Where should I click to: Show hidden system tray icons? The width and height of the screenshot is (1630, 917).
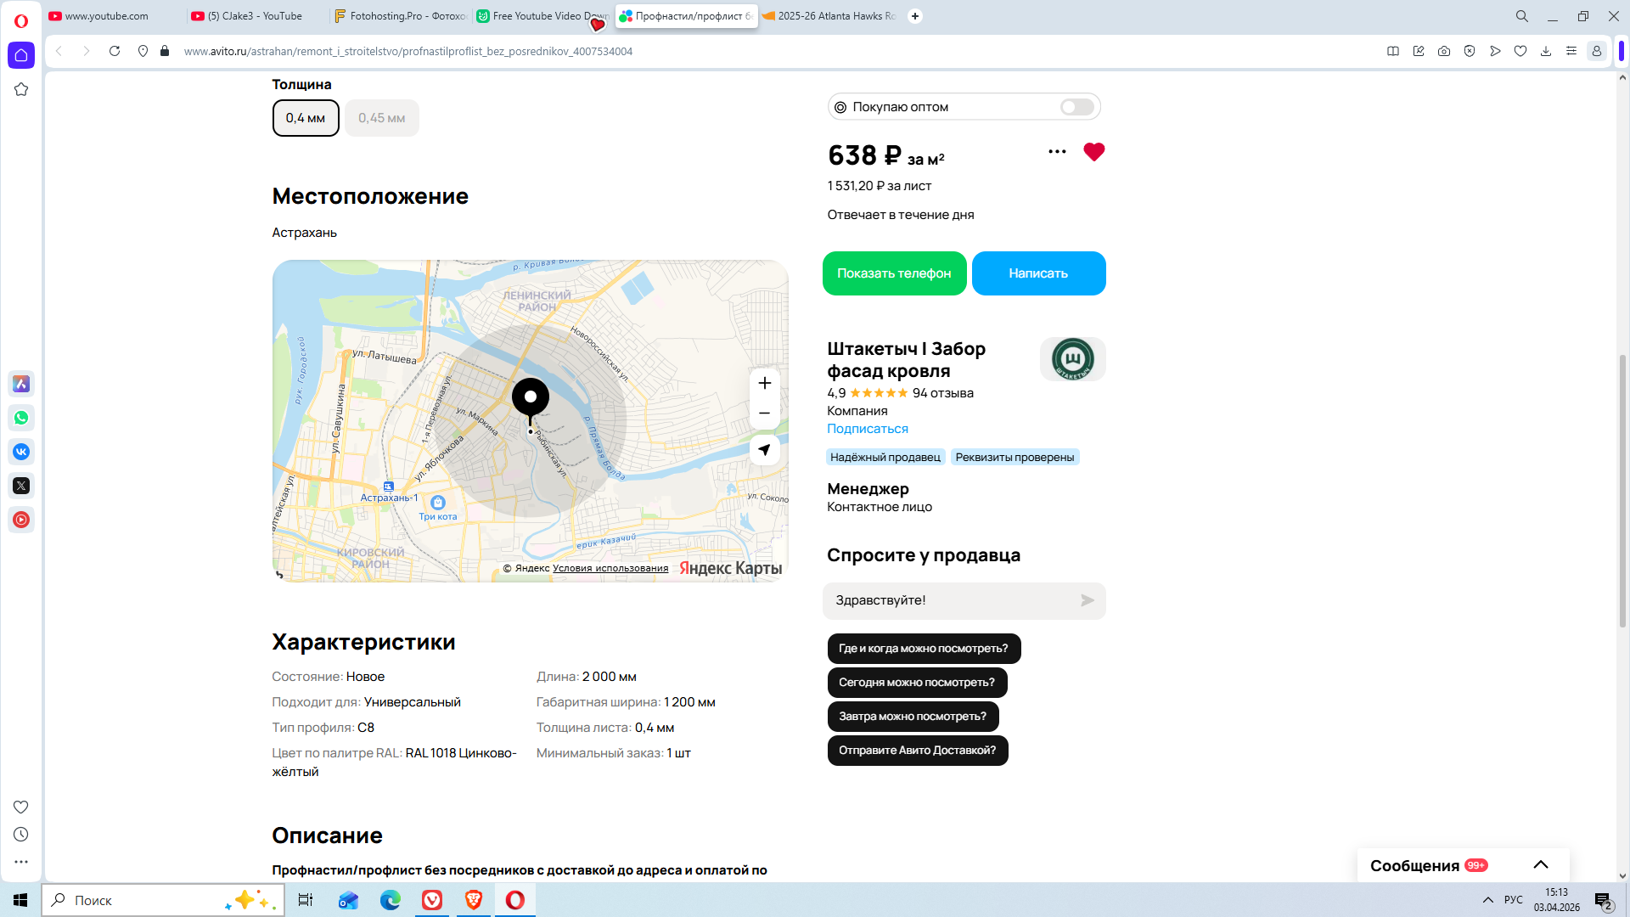[x=1487, y=900]
